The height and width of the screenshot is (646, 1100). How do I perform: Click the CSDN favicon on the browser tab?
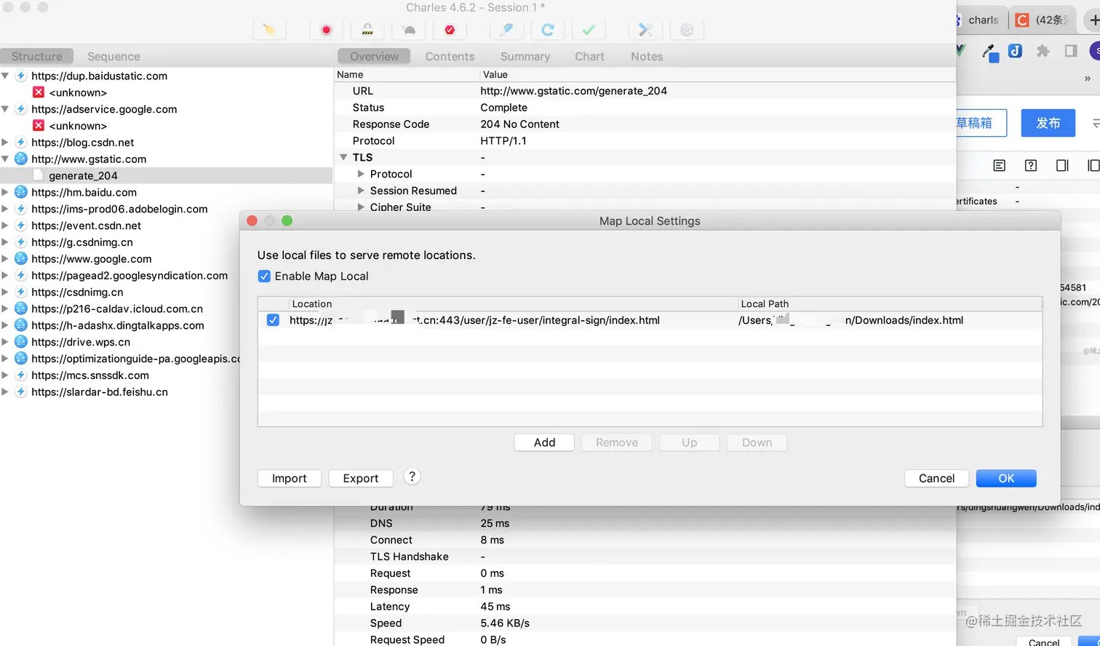[1022, 20]
